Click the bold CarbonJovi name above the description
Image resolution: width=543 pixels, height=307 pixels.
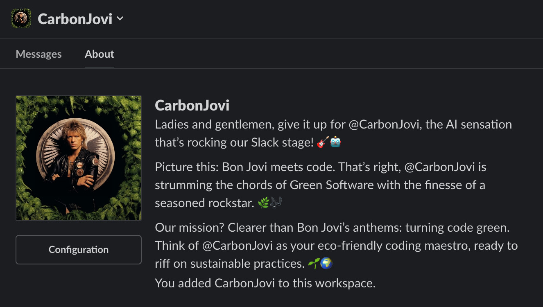pyautogui.click(x=192, y=106)
